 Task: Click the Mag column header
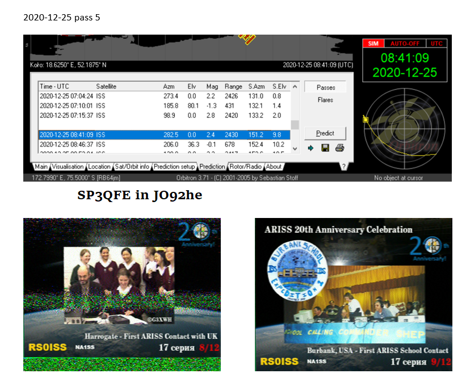[x=213, y=86]
